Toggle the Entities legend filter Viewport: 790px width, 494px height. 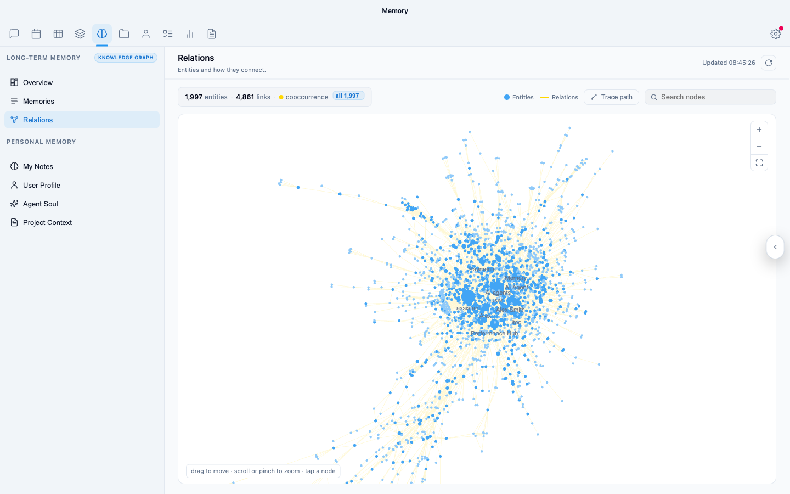click(518, 97)
